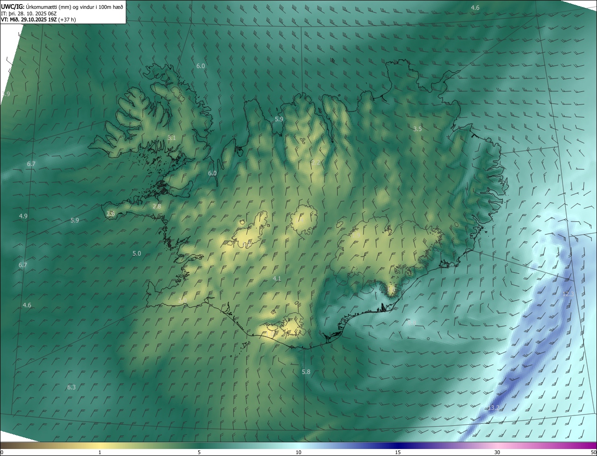The width and height of the screenshot is (597, 456).
Task: Click the 4.9 value label on the map
Action: pyautogui.click(x=23, y=216)
